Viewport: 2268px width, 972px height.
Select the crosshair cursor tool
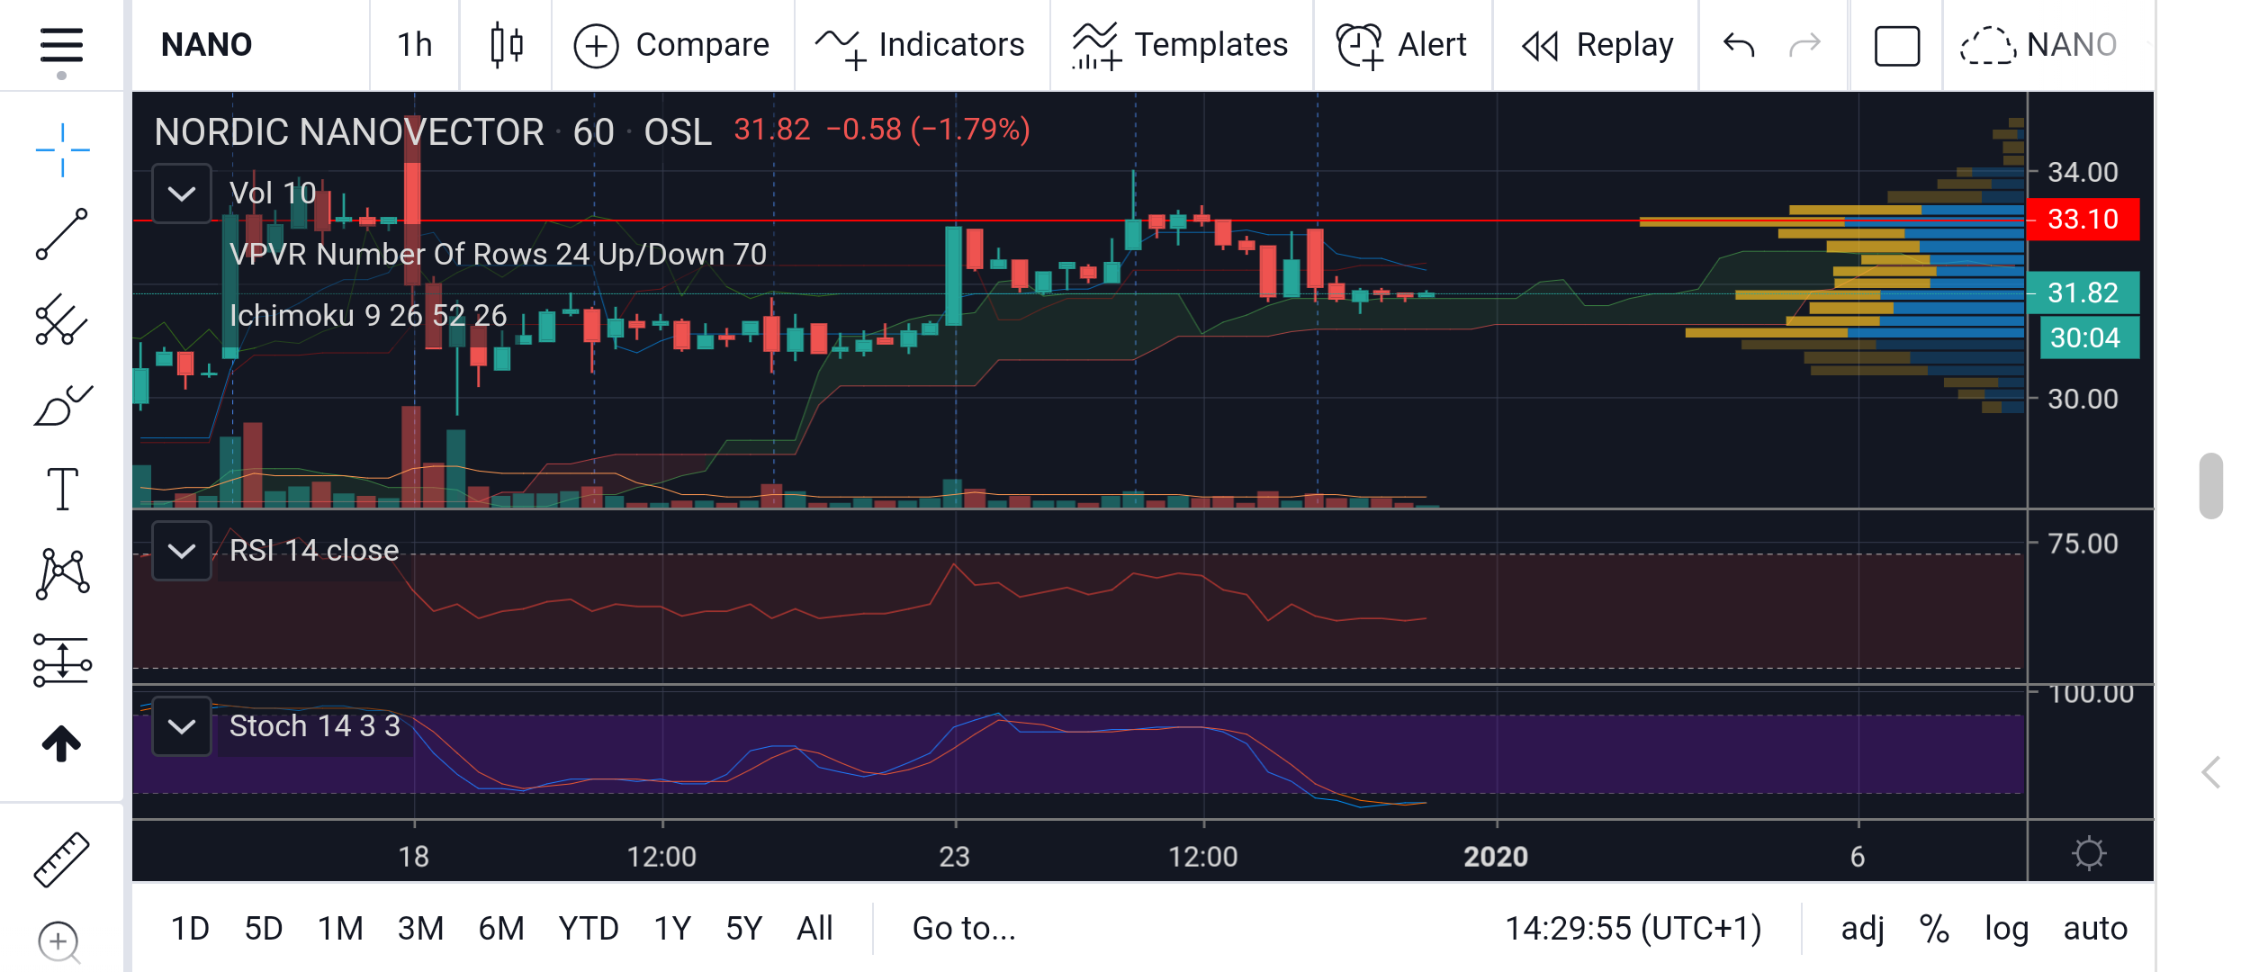tap(62, 150)
